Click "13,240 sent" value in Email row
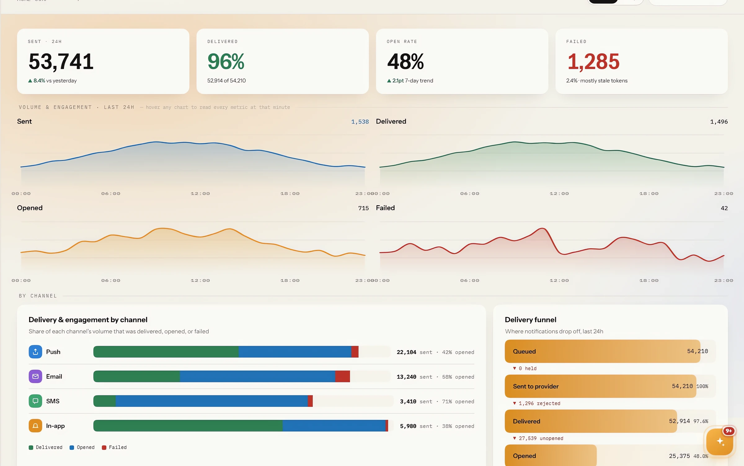The height and width of the screenshot is (466, 744). point(414,377)
